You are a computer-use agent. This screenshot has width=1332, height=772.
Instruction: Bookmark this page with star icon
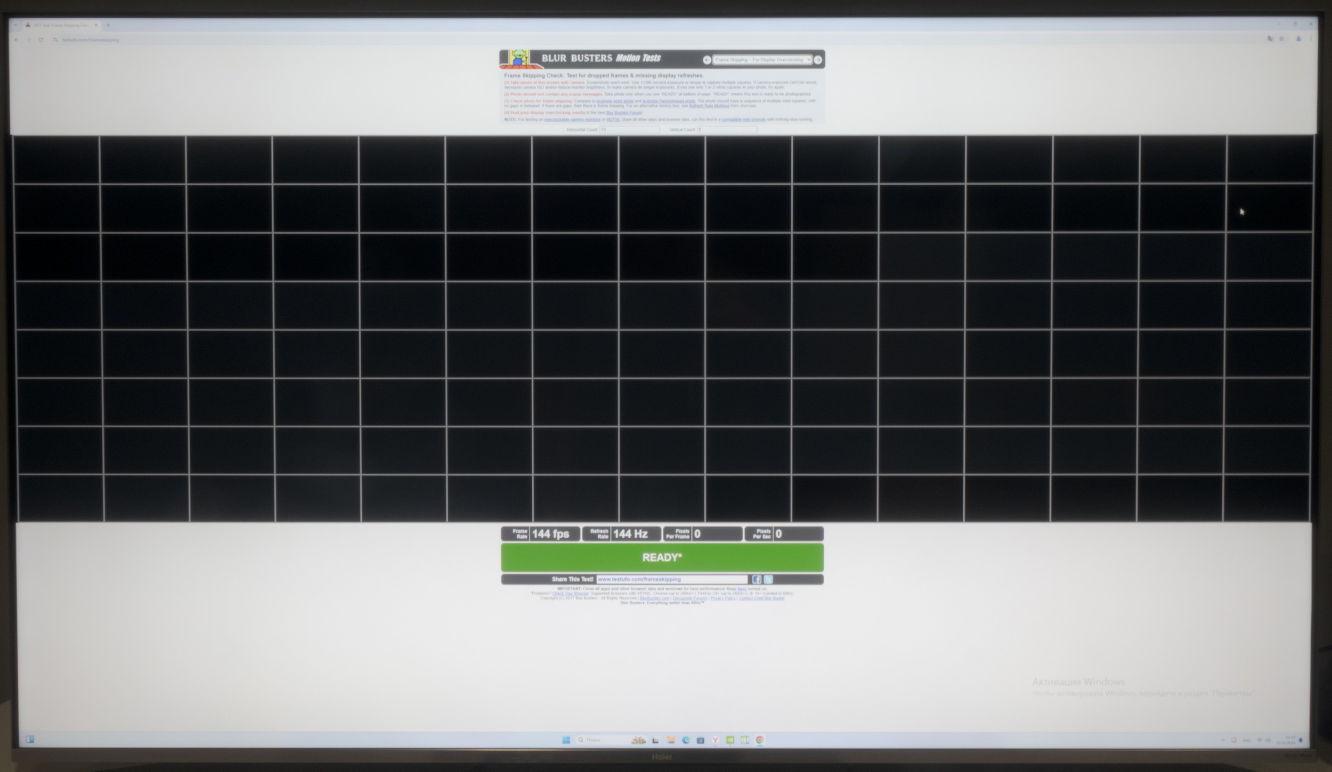coord(1281,39)
